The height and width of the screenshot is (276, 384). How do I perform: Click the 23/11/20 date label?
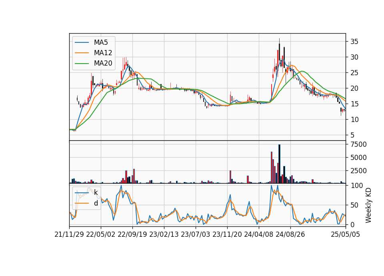point(227,234)
